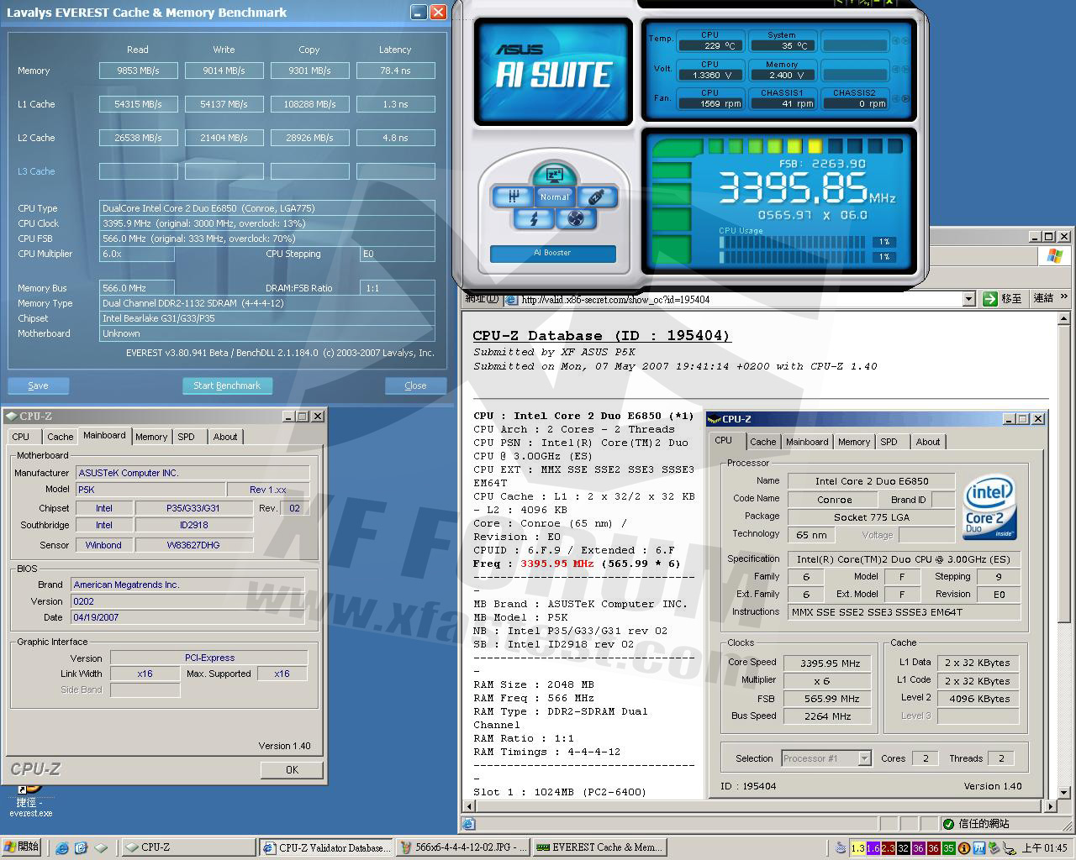Click the gear shift icon in AI Suite
The image size is (1076, 860).
tap(513, 197)
